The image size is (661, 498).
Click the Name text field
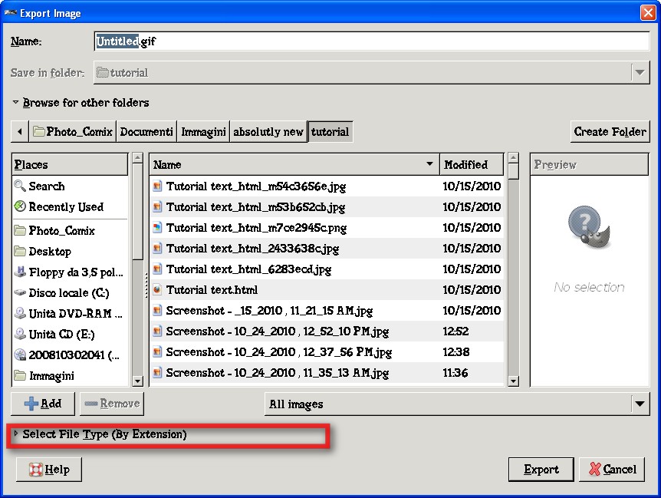371,41
